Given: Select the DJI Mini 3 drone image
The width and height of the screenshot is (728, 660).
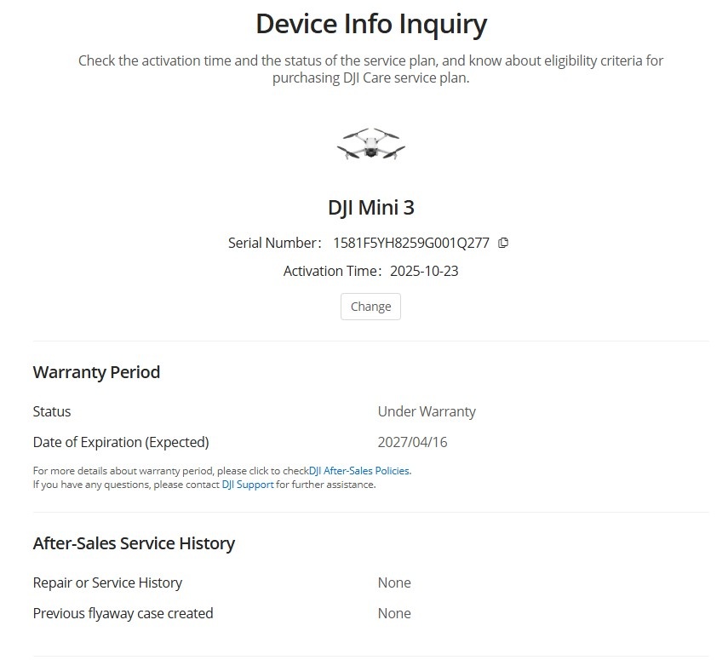Looking at the screenshot, I should point(371,144).
